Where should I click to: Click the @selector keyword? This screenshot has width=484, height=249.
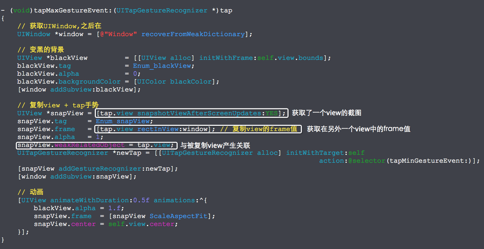366,161
